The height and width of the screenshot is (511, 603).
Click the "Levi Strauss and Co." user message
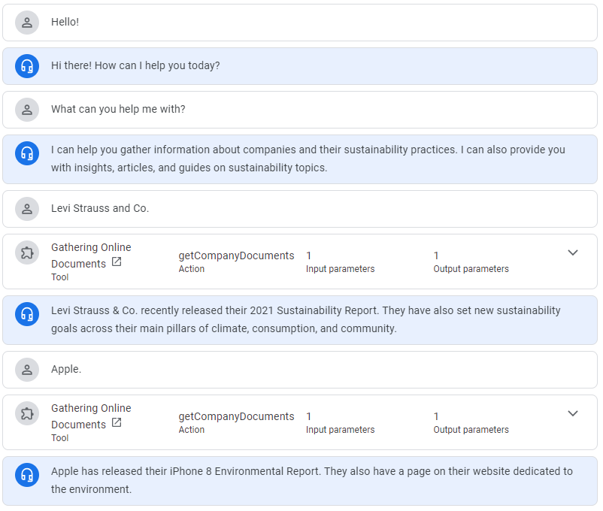point(100,208)
